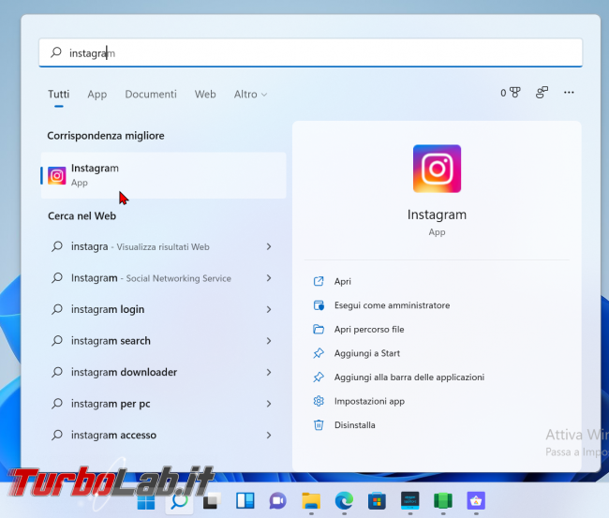Click pin icon beside Aggiungi alla barra delle applicazioni
The width and height of the screenshot is (609, 518).
319,377
